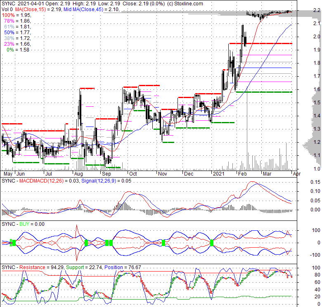The image size is (322, 307).
Task: Select the '38% = 1.72' retracement label
Action: click(17, 38)
